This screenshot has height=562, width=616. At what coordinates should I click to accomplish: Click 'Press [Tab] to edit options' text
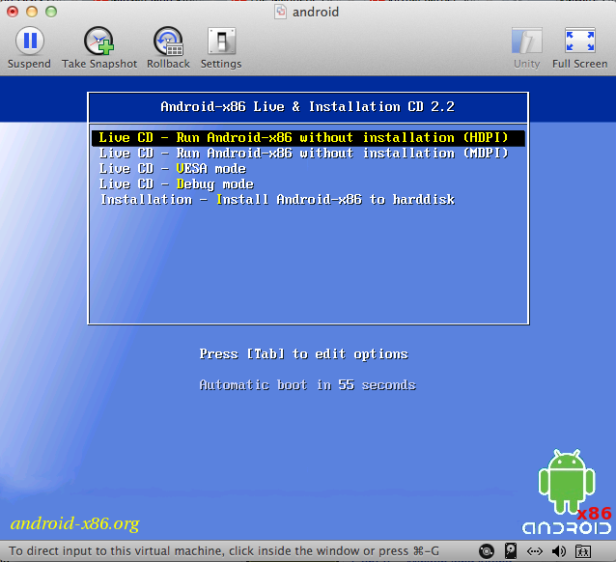[x=304, y=354]
